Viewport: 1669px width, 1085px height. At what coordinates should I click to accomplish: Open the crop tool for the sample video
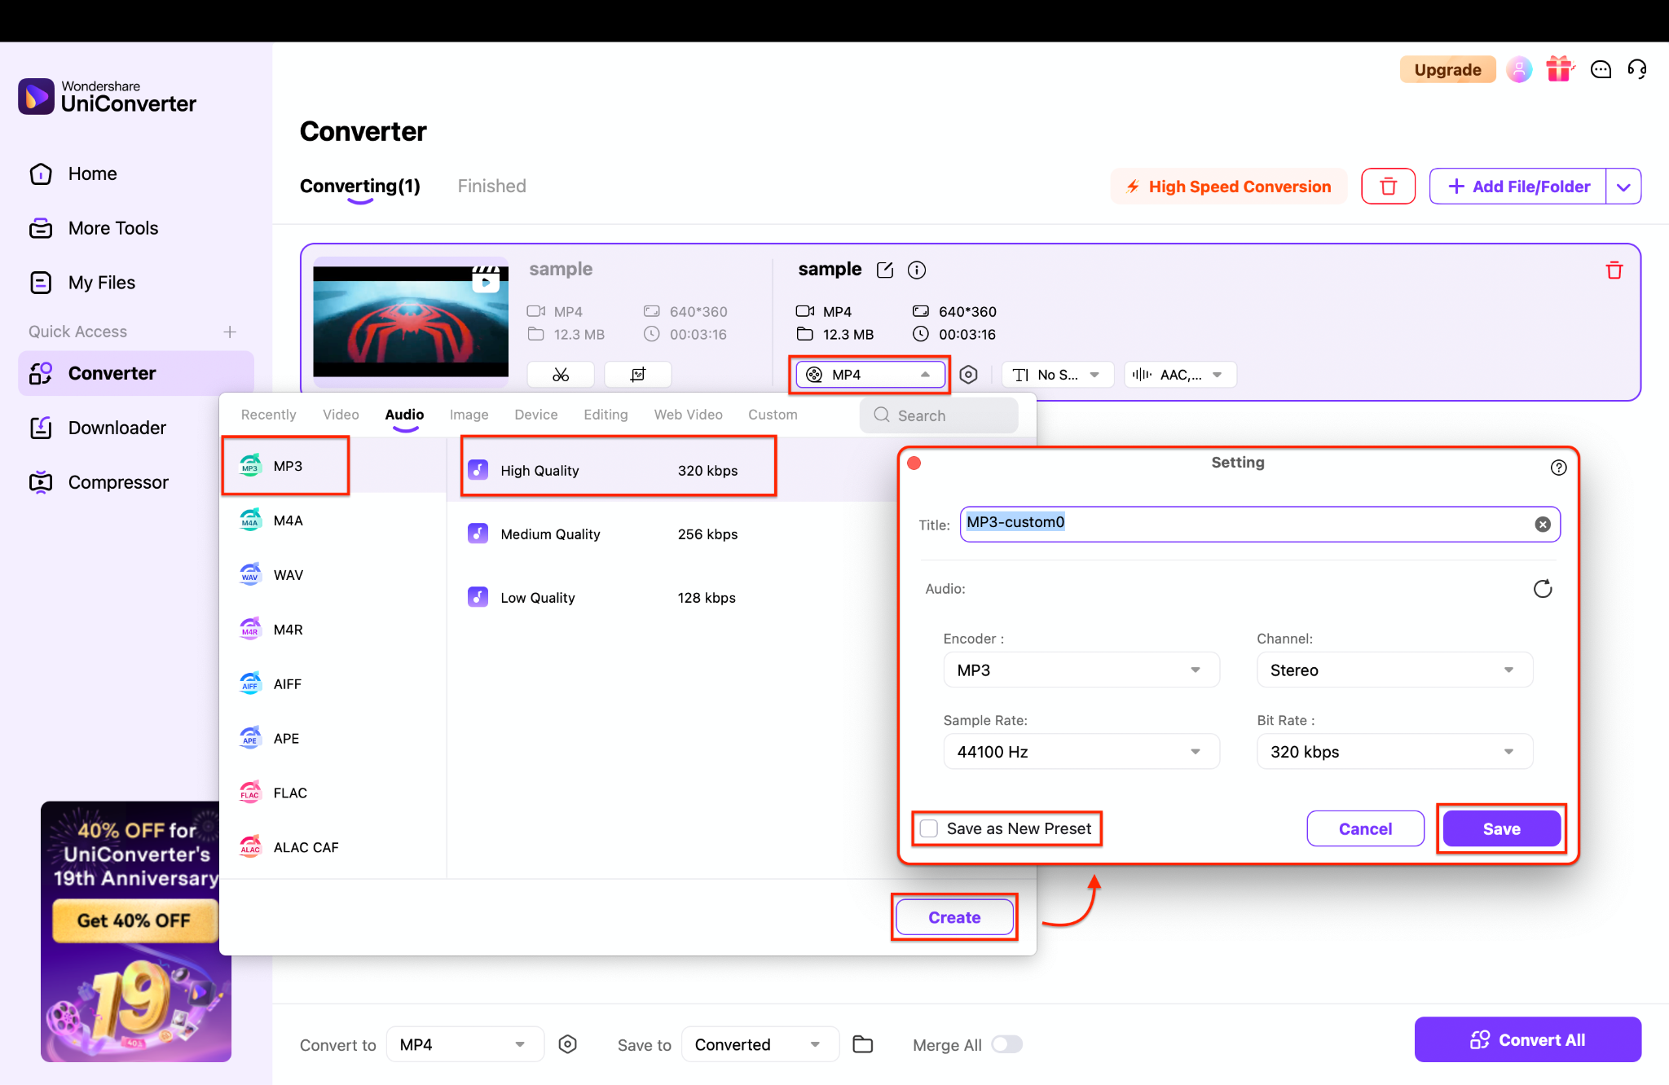(x=637, y=374)
